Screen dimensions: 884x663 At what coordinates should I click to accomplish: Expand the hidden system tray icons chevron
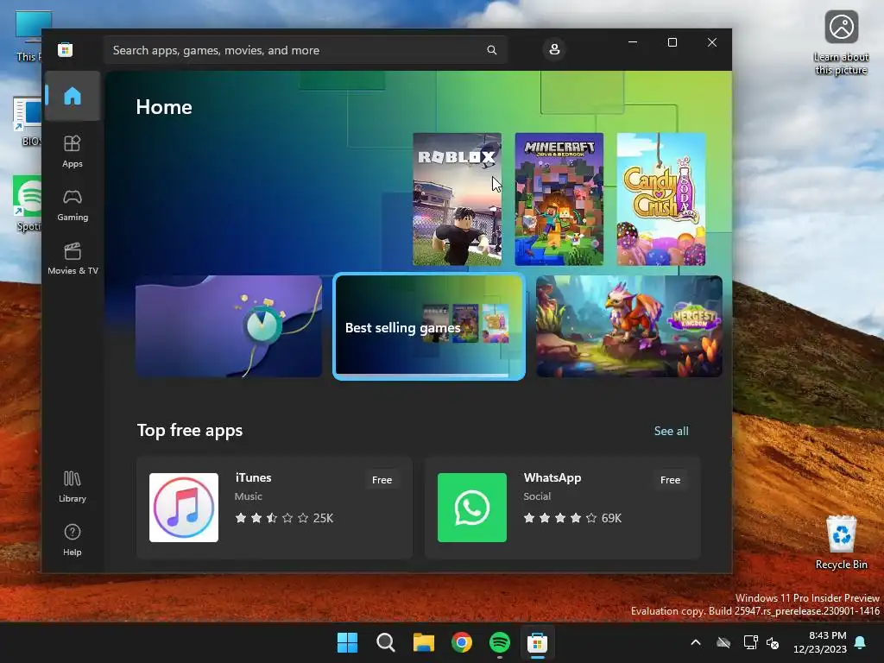pos(696,642)
